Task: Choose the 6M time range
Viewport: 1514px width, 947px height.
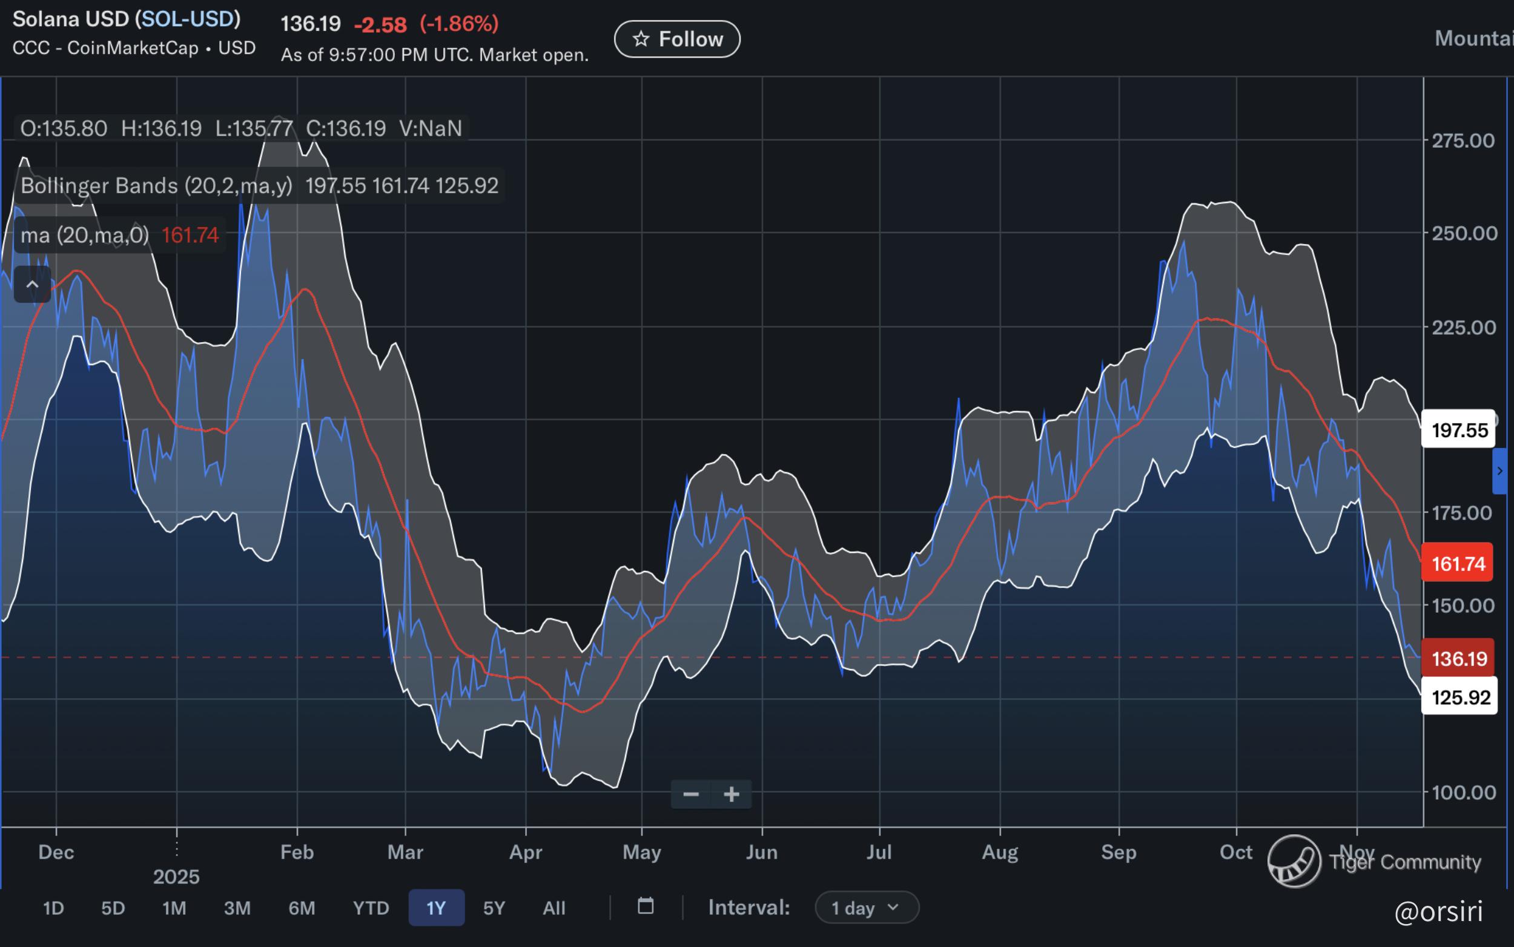Action: (302, 908)
